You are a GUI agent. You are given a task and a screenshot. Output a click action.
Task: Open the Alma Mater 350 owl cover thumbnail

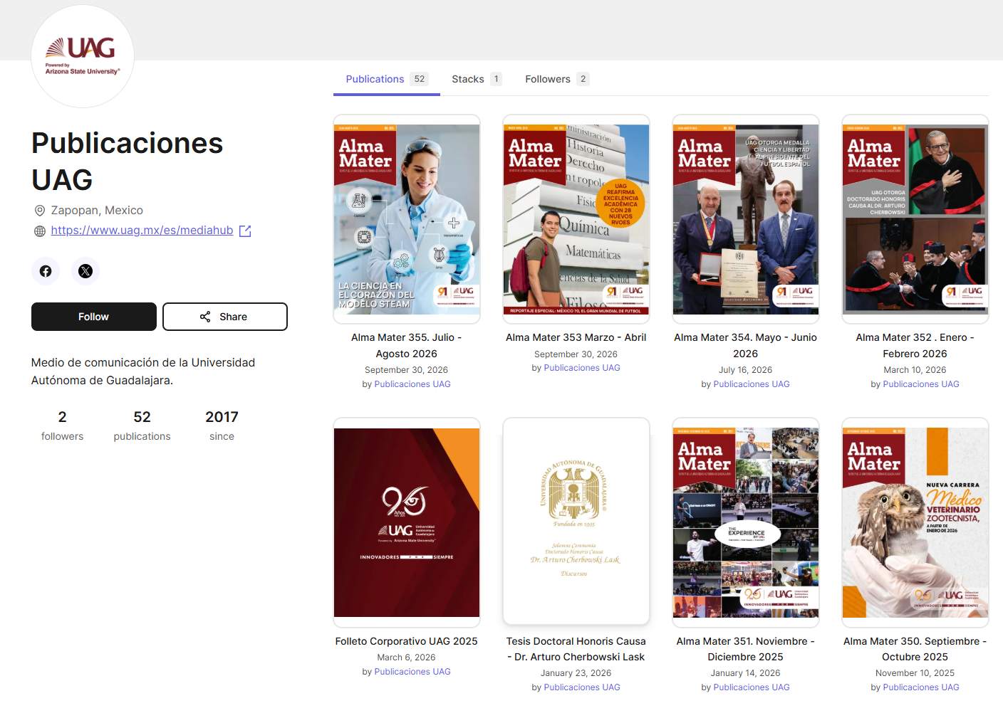click(x=915, y=522)
